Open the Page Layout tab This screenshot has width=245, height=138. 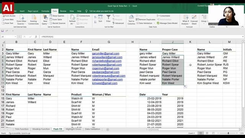click(33, 11)
